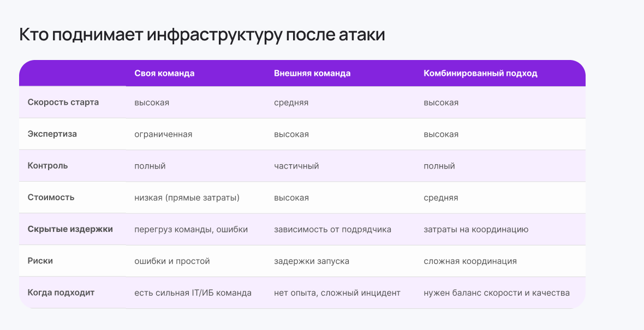Click the 'задержки запуска' cell
The height and width of the screenshot is (330, 644).
[x=312, y=261]
